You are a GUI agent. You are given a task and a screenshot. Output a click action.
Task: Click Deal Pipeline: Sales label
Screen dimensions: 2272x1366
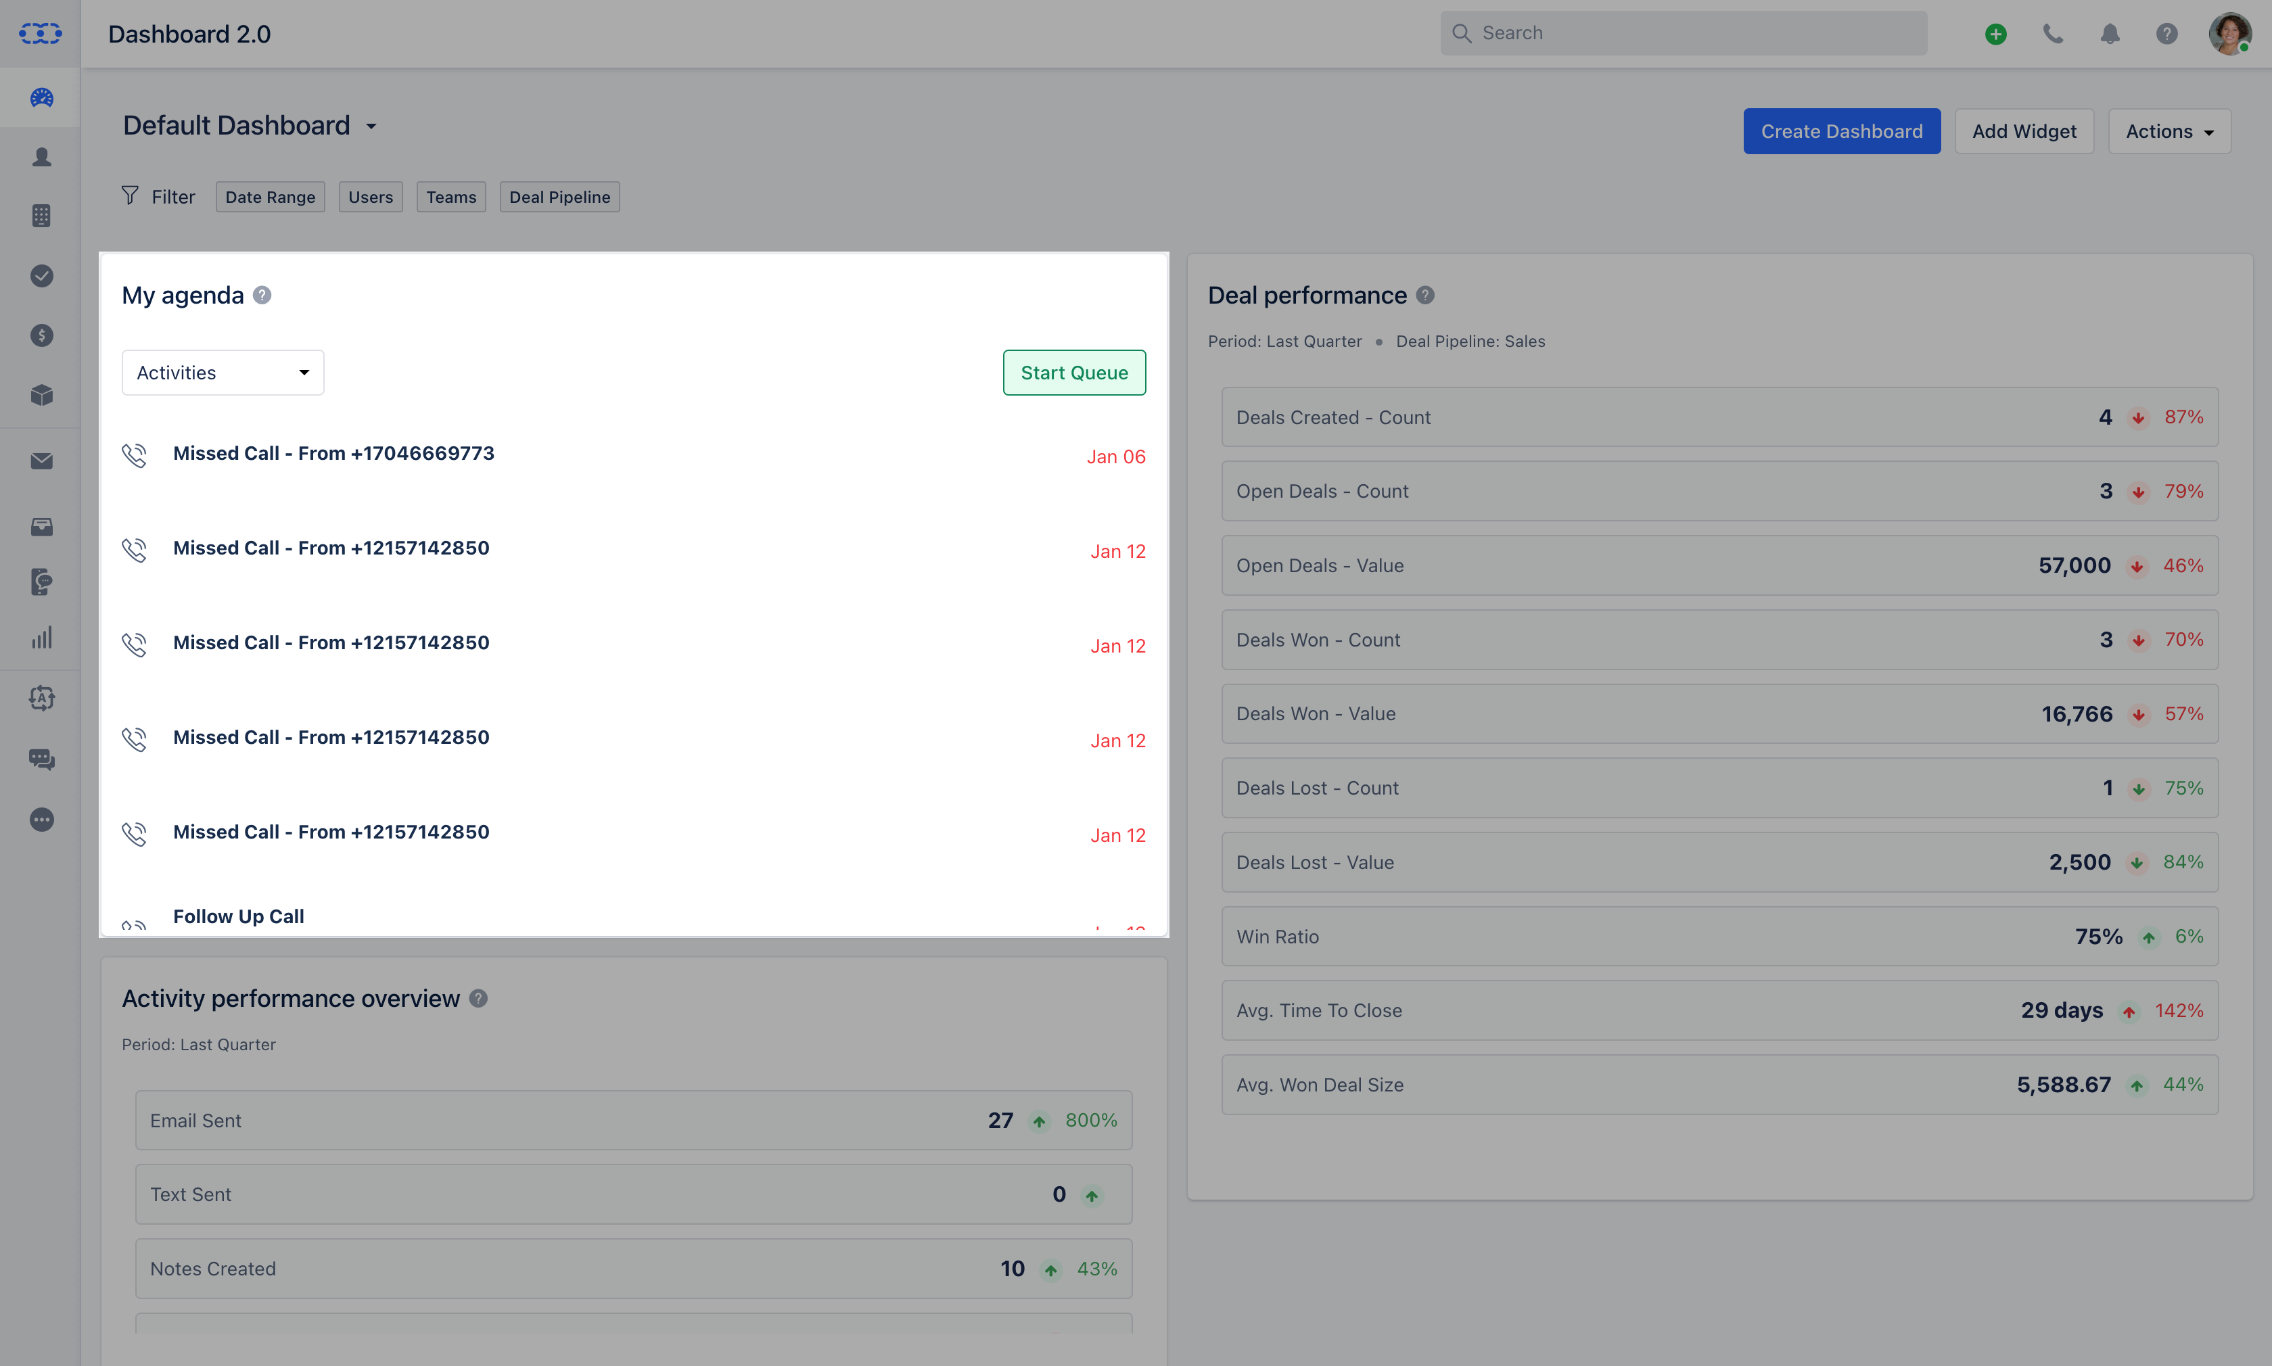[1470, 341]
